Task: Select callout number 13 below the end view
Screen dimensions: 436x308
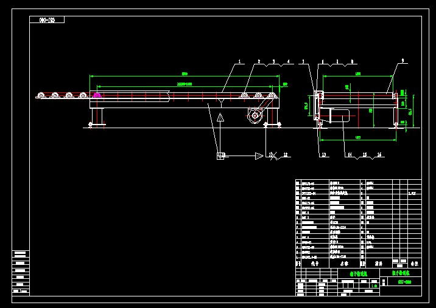Action: click(324, 156)
